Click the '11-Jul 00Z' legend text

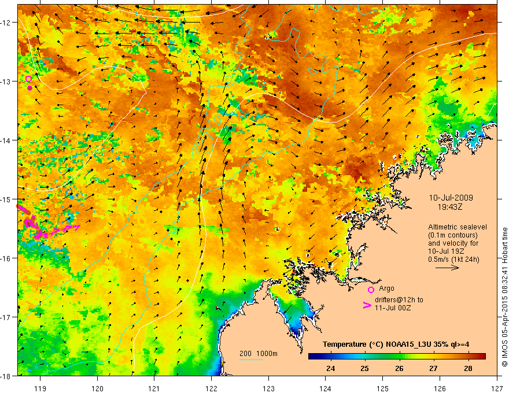point(393,307)
